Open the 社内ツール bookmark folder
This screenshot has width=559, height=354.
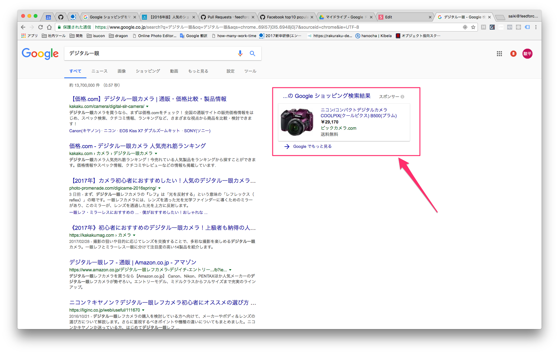click(54, 36)
